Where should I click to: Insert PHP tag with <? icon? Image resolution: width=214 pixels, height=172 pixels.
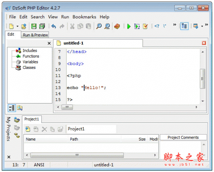coord(157,26)
